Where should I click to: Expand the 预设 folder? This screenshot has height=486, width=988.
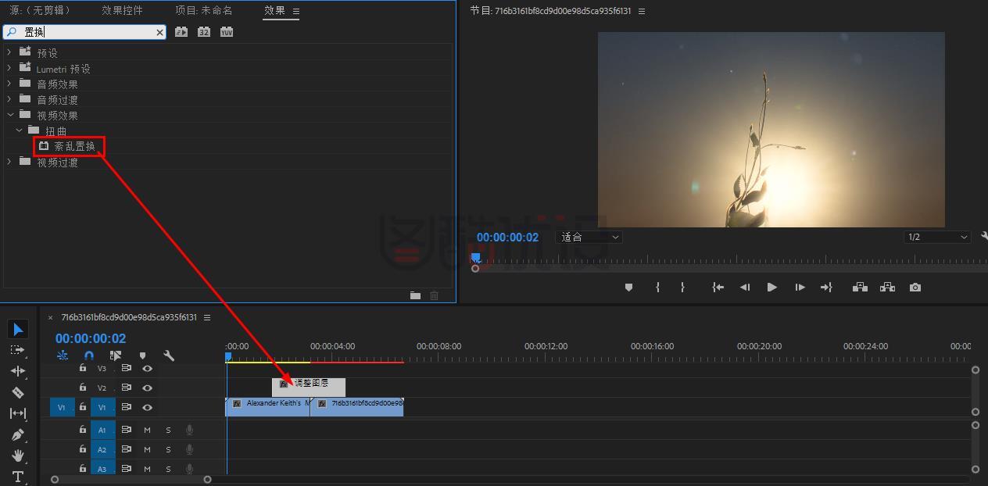coord(9,52)
